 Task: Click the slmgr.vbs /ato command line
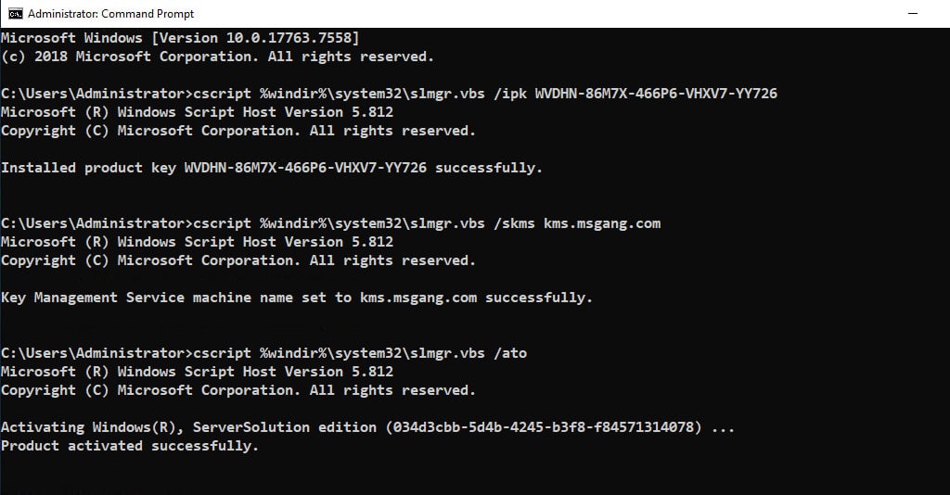coord(264,353)
